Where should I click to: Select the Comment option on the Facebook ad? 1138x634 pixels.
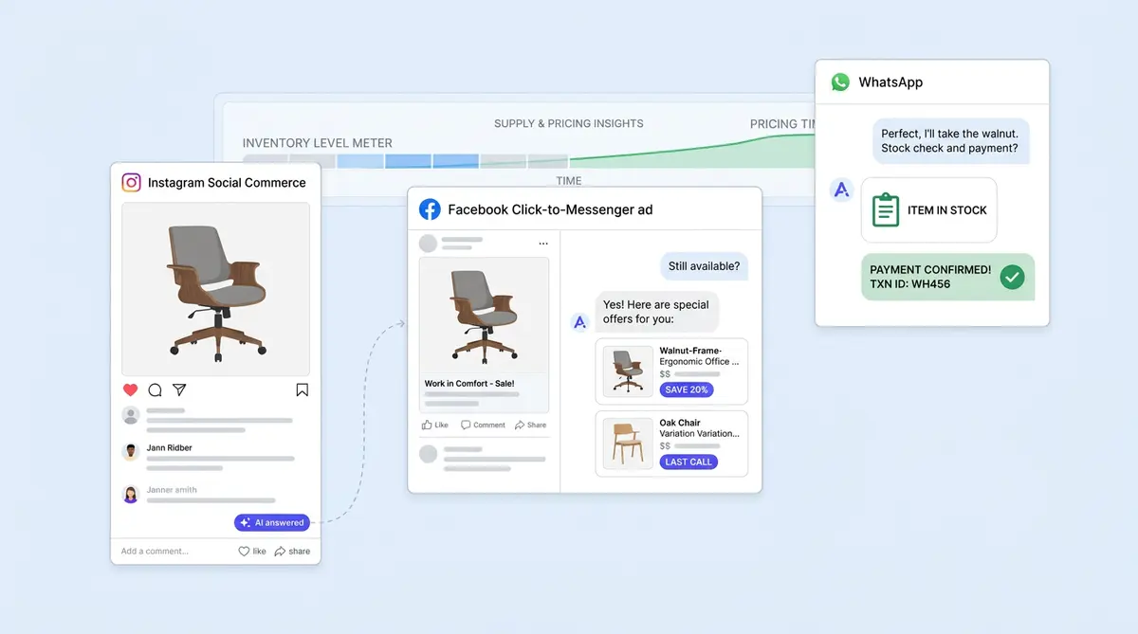[x=484, y=425]
